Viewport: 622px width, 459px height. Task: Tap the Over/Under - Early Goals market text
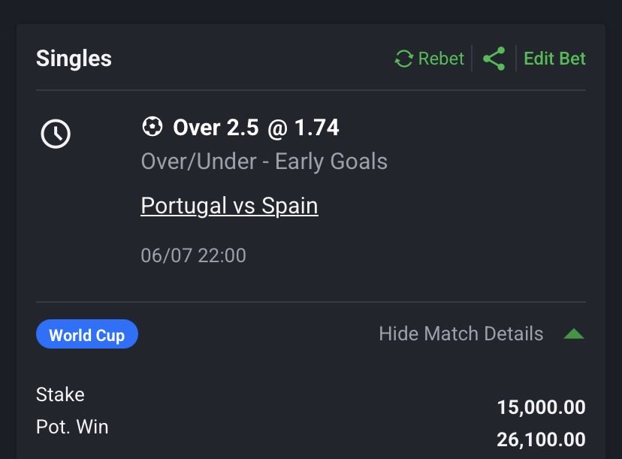tap(264, 162)
